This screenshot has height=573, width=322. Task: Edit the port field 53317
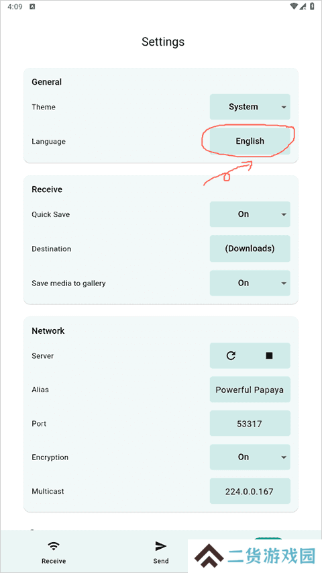pos(250,424)
